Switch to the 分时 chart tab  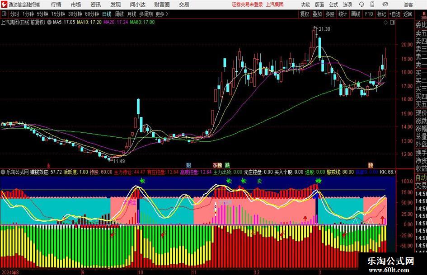15,14
